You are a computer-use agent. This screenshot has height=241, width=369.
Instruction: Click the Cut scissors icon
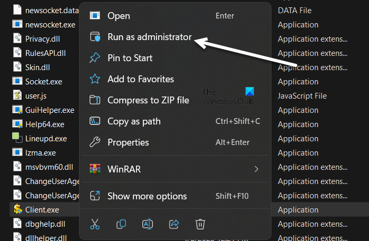(95, 224)
